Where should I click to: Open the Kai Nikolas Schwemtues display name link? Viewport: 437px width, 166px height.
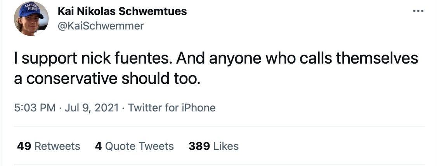tap(122, 11)
